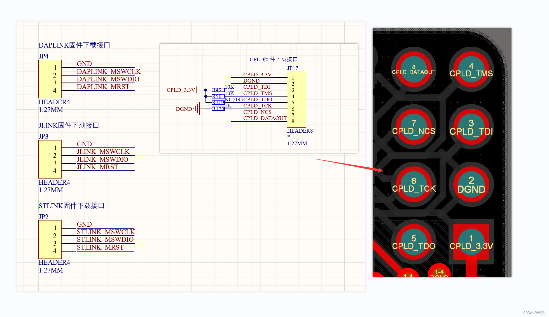The image size is (549, 317).
Task: Click the JP3 designator label
Action: pyautogui.click(x=43, y=137)
